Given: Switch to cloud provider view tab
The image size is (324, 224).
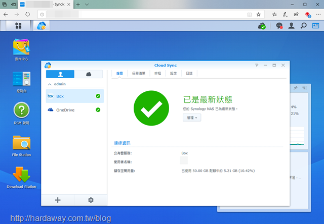Looking at the screenshot, I should (89, 74).
